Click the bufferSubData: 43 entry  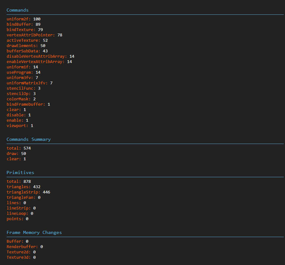pos(27,51)
